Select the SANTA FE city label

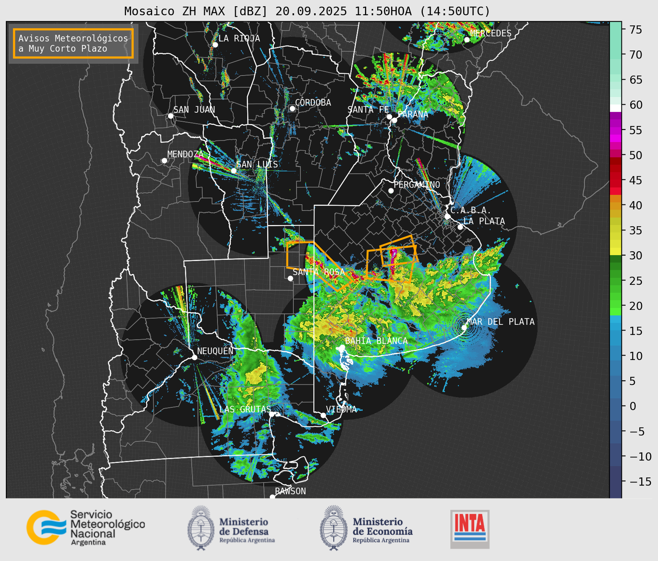pos(368,110)
